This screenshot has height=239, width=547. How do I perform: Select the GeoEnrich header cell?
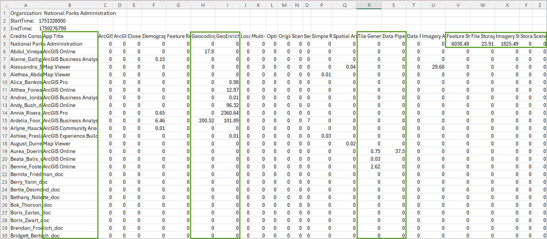click(x=227, y=36)
